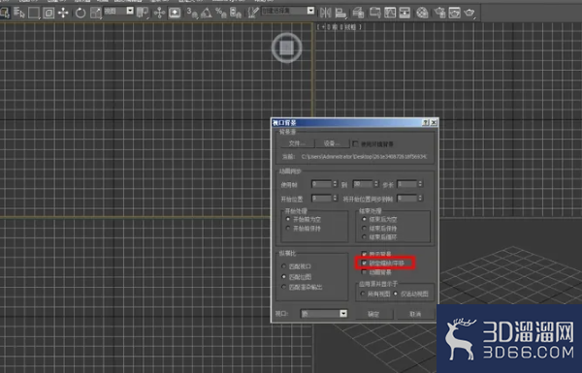Image resolution: width=582 pixels, height=373 pixels.
Task: Toggle the 使用环境背景 checkbox
Action: click(x=356, y=143)
